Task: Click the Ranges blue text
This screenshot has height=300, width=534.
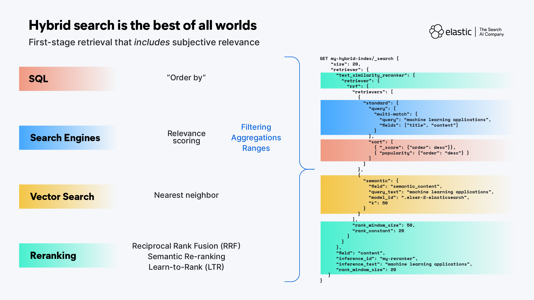Action: 256,148
